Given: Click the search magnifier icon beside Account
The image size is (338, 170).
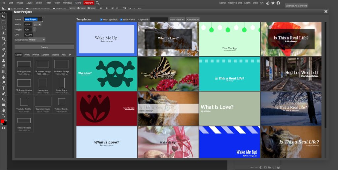Looking at the screenshot, I should 98,3.
